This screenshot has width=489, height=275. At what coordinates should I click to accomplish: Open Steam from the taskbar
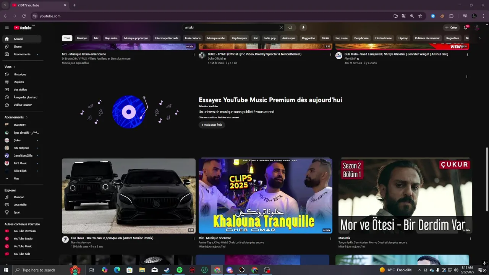pyautogui.click(x=167, y=270)
